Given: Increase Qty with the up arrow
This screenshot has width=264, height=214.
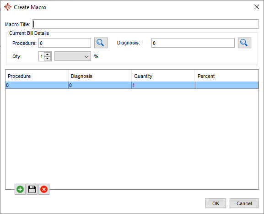Looking at the screenshot, I should (x=48, y=54).
